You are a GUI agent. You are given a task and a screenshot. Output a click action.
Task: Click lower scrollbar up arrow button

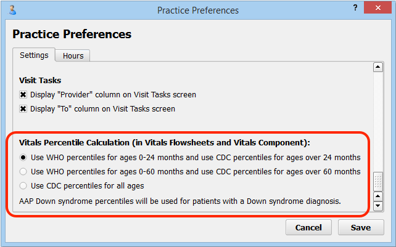378,196
